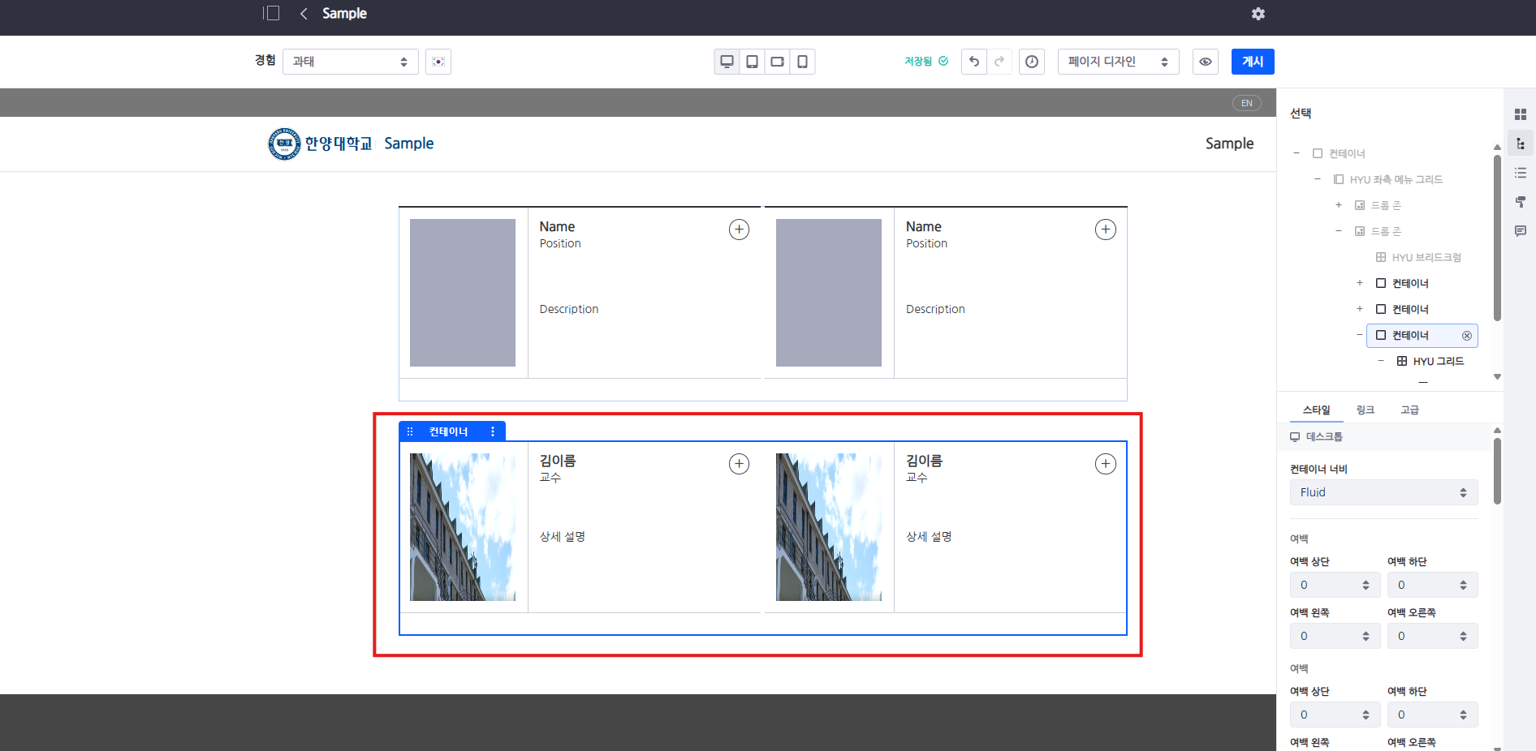Open the comments panel icon

point(1521,231)
